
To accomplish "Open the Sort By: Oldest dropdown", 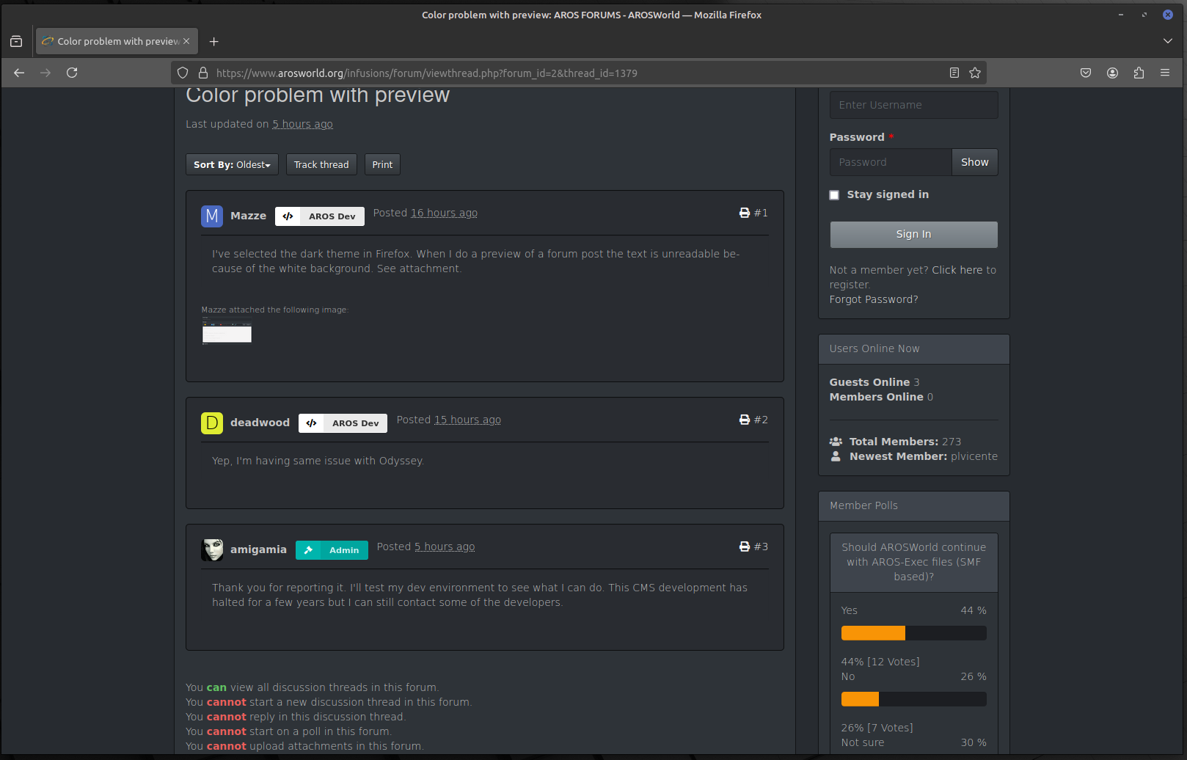I will pos(232,165).
